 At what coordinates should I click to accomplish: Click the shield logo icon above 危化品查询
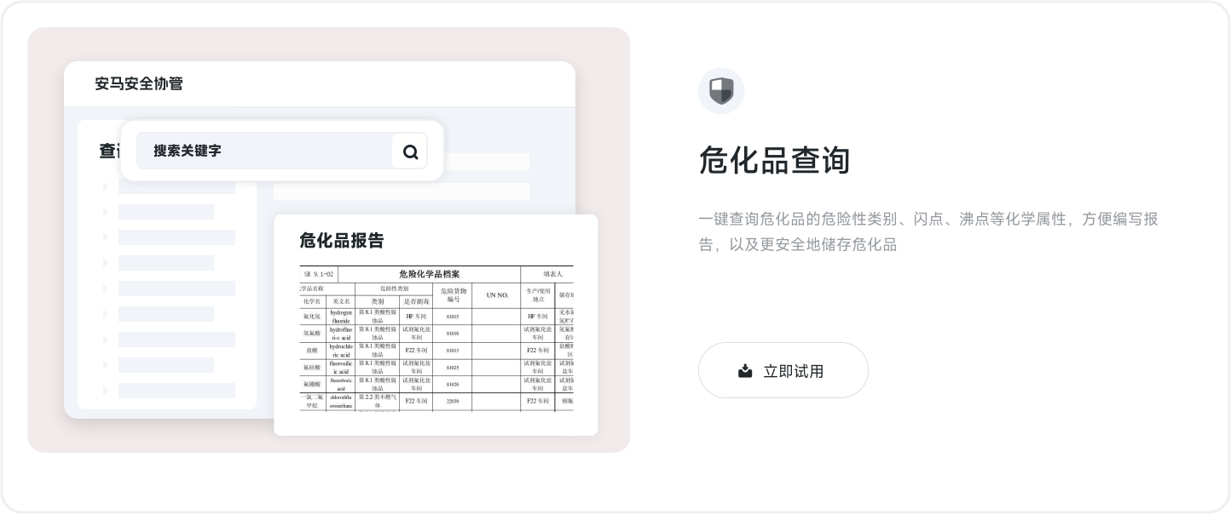coord(721,90)
